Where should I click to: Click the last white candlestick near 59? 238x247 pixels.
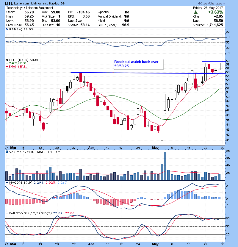pos(219,66)
